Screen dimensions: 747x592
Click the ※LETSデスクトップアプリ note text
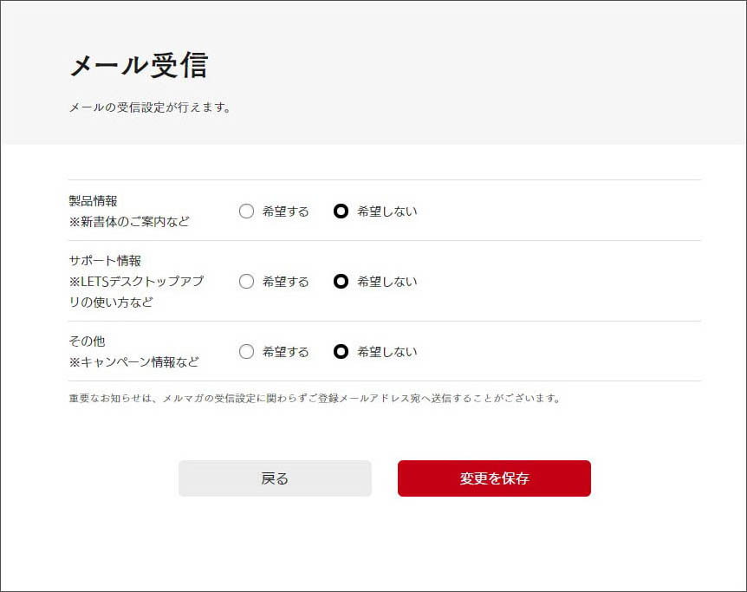[x=136, y=282]
